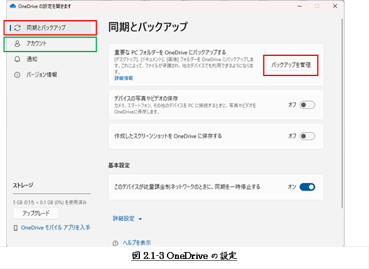Click the info circle icon beside バージョン情報
The image size is (369, 269).
tap(17, 75)
